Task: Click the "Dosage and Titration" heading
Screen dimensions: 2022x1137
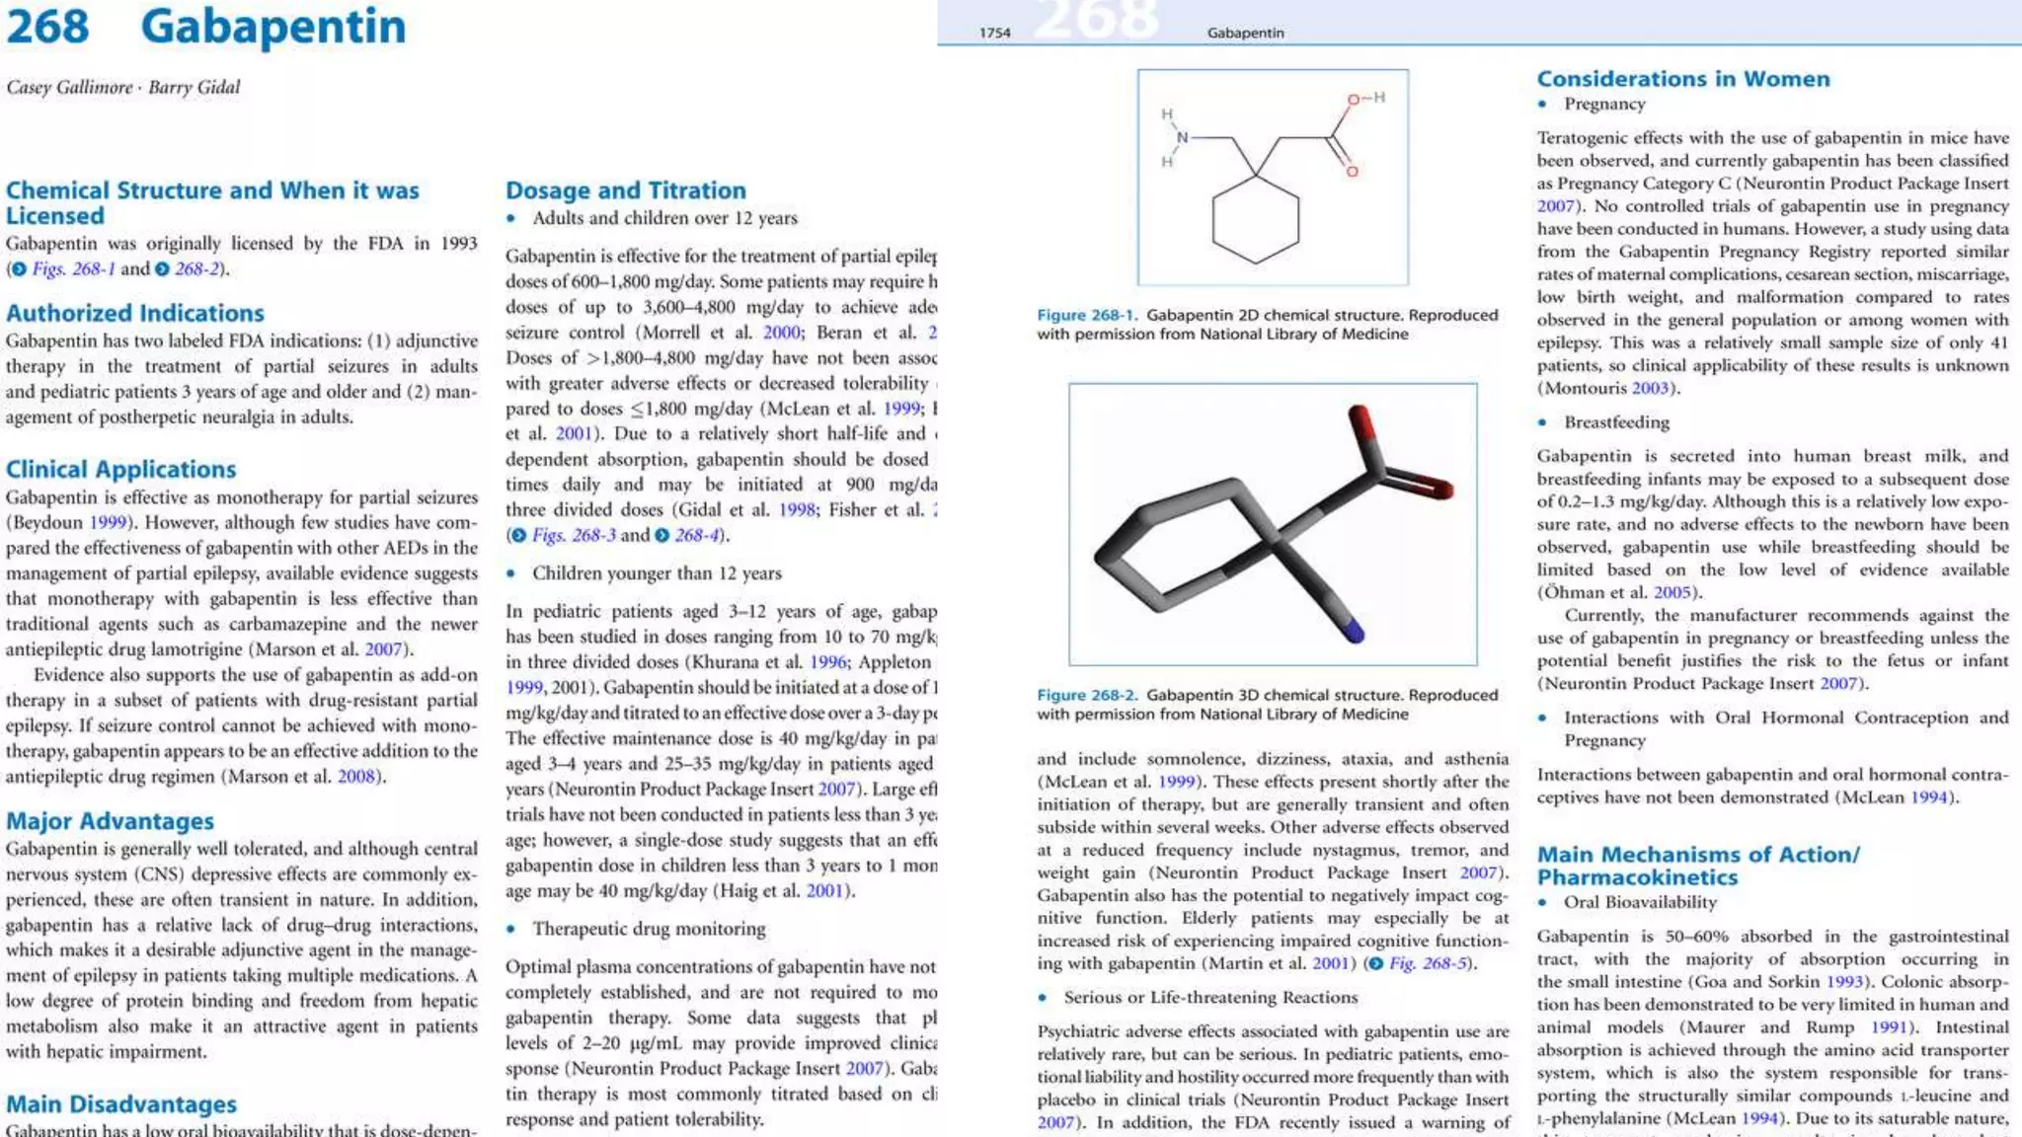Action: click(626, 191)
